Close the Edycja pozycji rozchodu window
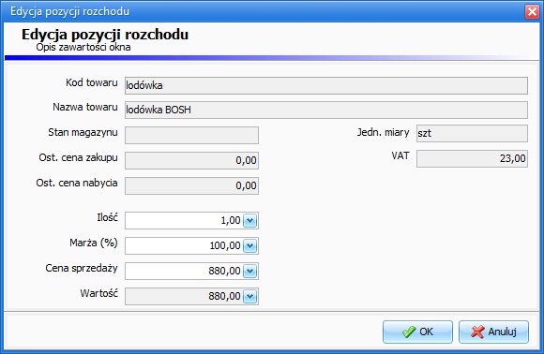Image resolution: width=544 pixels, height=354 pixels. pyautogui.click(x=532, y=11)
